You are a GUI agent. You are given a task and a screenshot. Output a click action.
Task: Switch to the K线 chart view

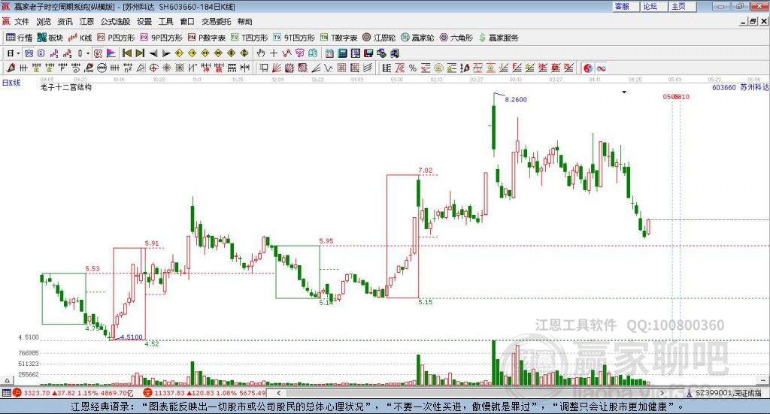(x=80, y=38)
